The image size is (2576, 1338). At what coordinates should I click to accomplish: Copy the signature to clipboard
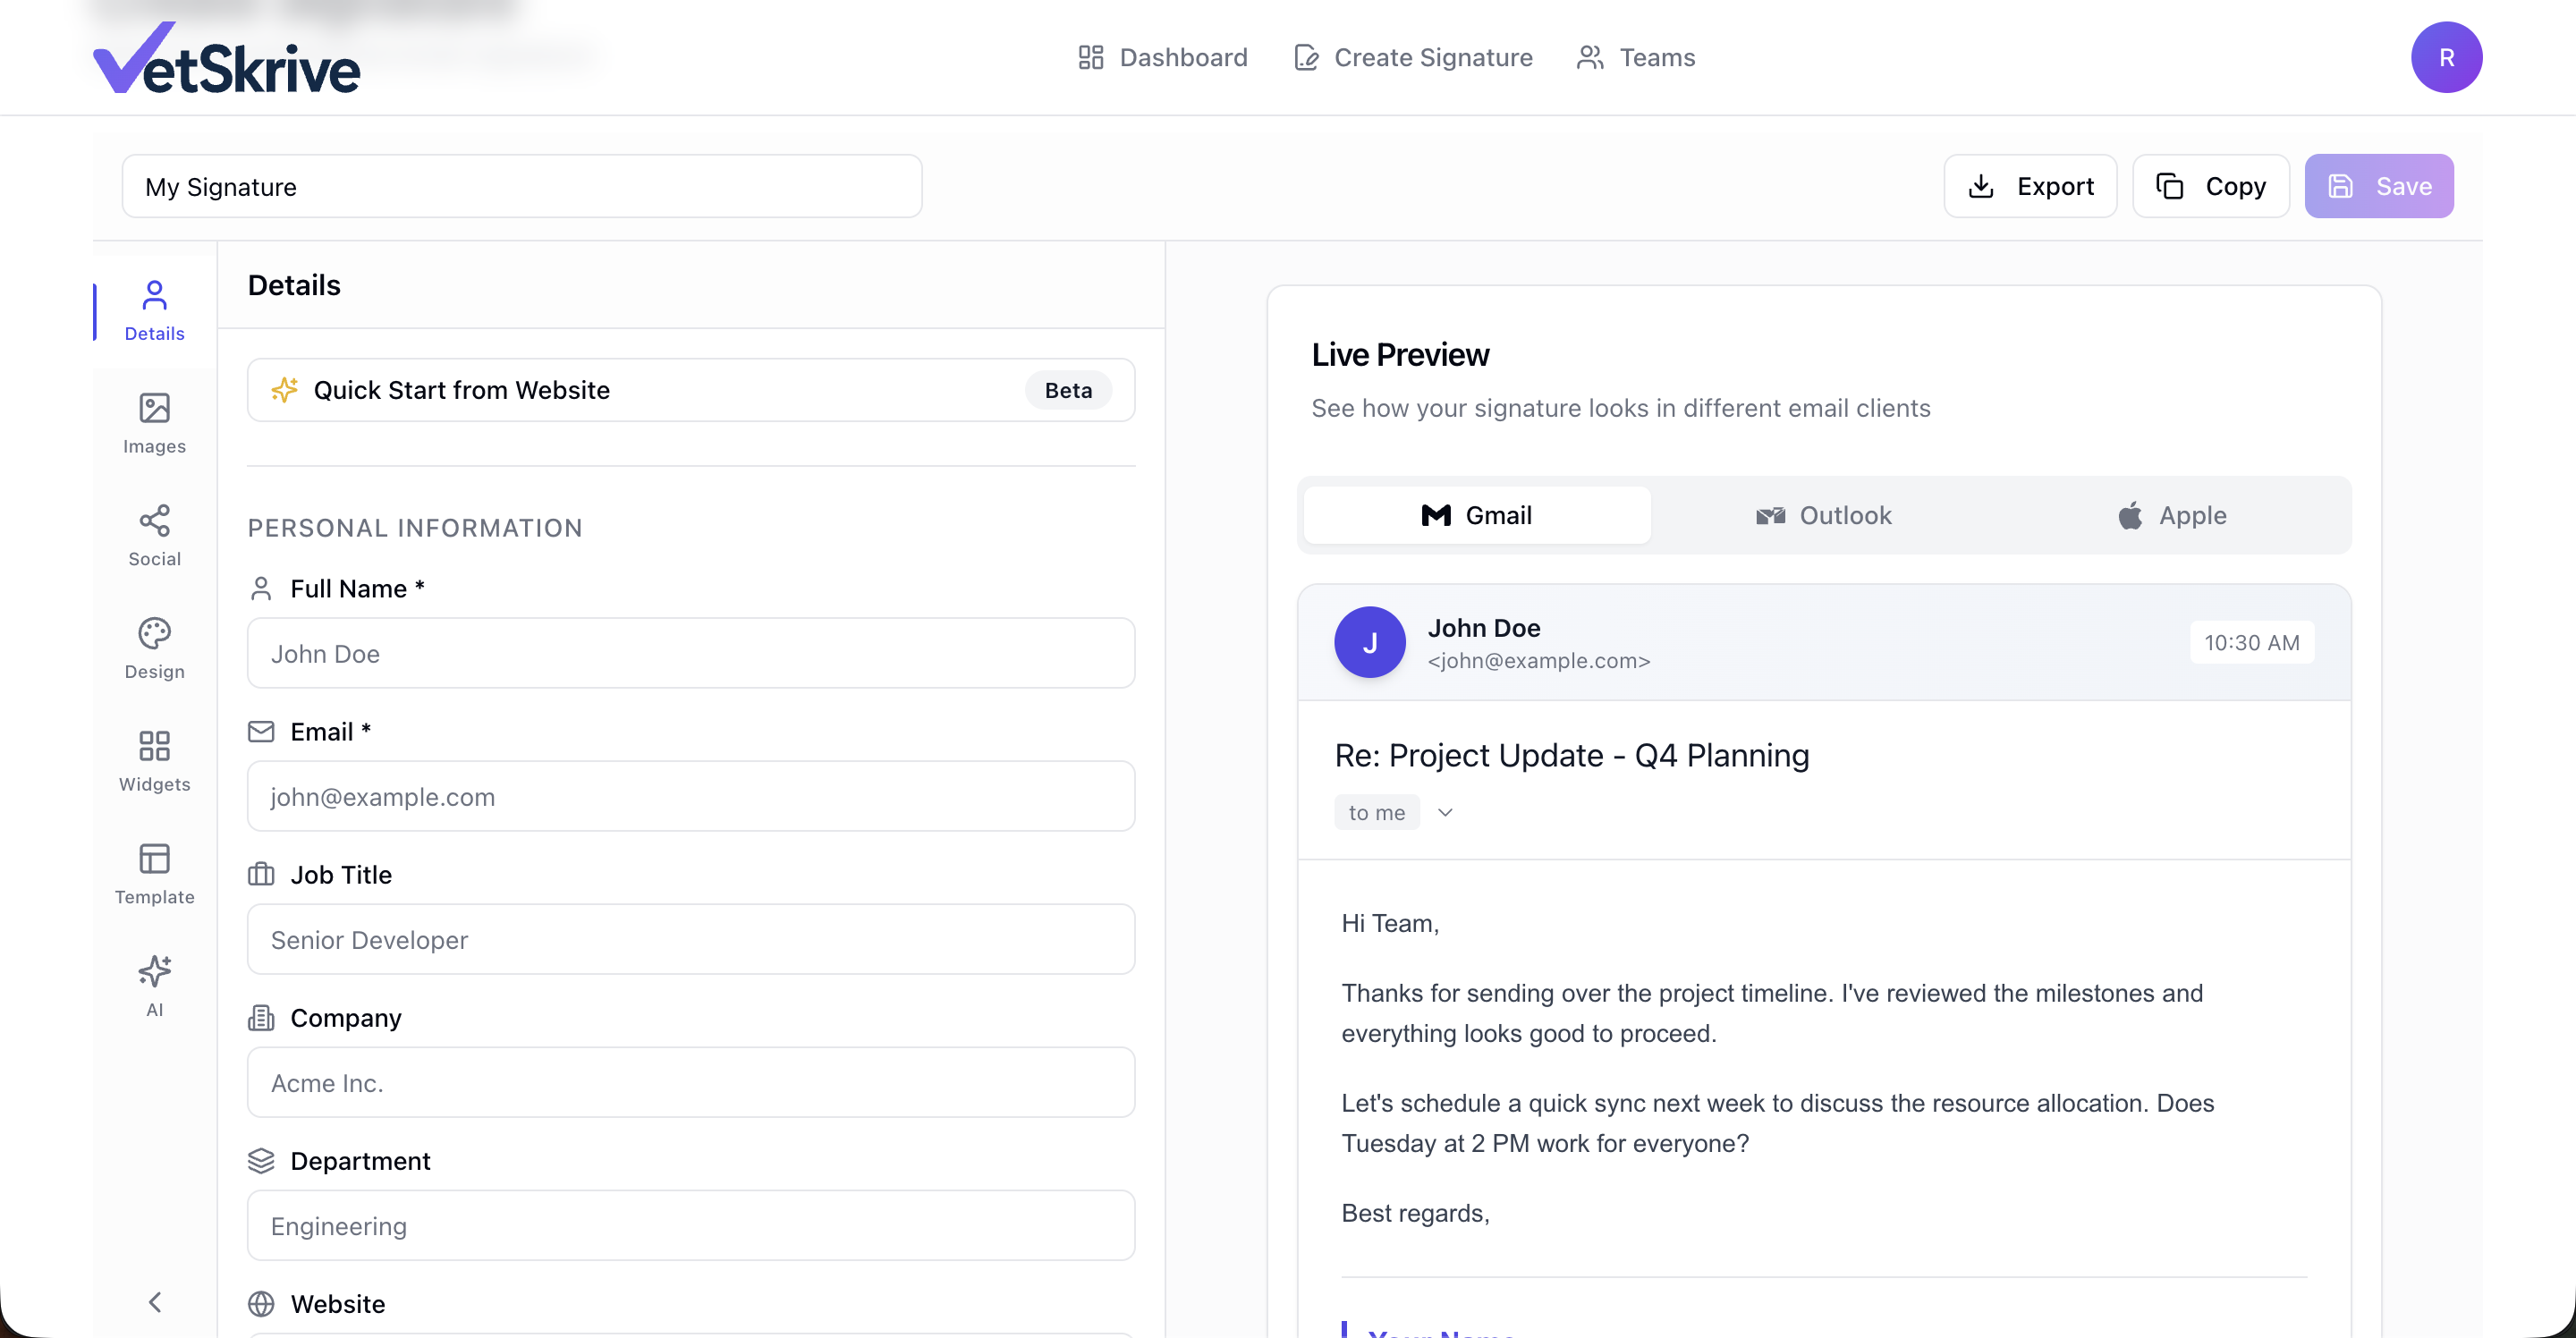point(2210,186)
